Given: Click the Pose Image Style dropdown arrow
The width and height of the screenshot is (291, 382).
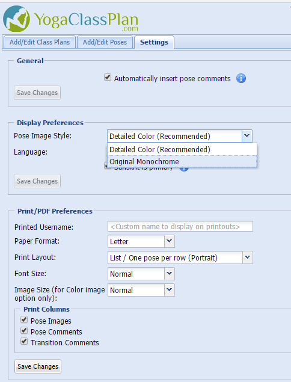Looking at the screenshot, I should point(247,136).
